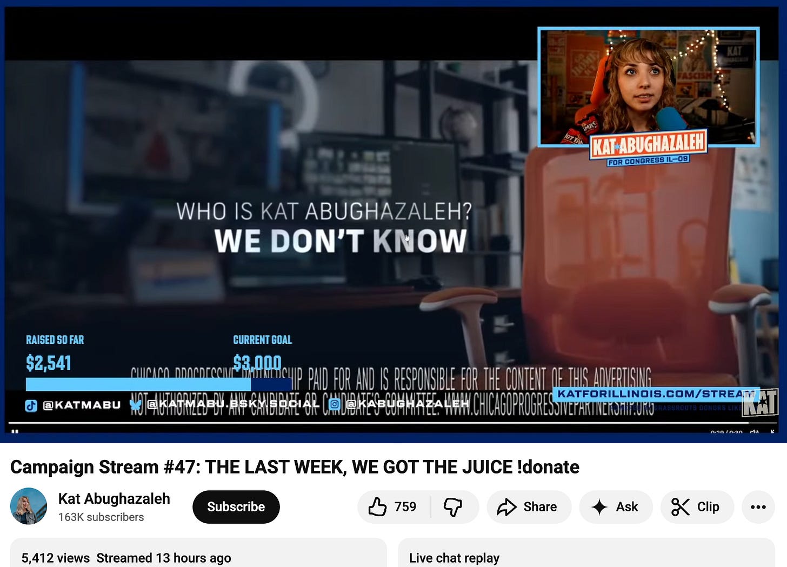The height and width of the screenshot is (567, 787).
Task: Open the Kat Abughazaleh channel name link
Action: (114, 498)
